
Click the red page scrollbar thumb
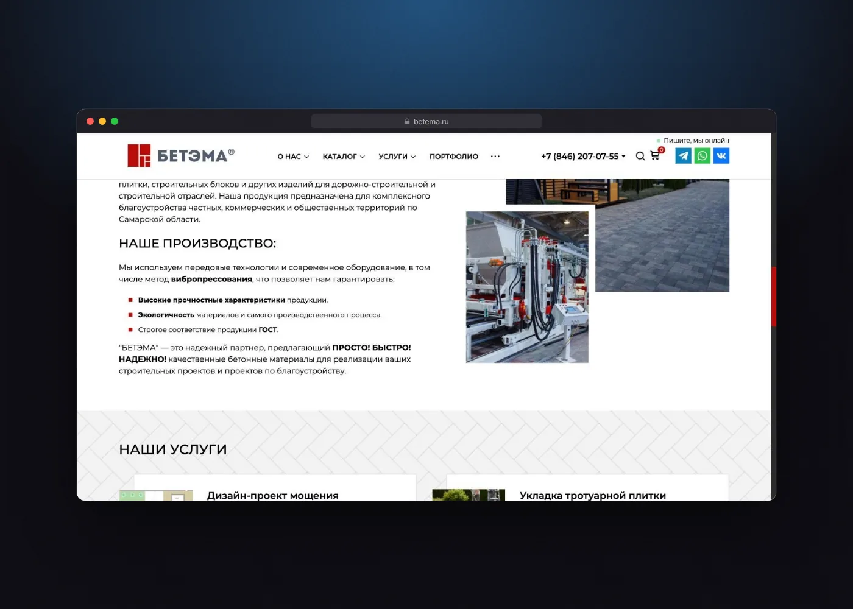(x=774, y=297)
